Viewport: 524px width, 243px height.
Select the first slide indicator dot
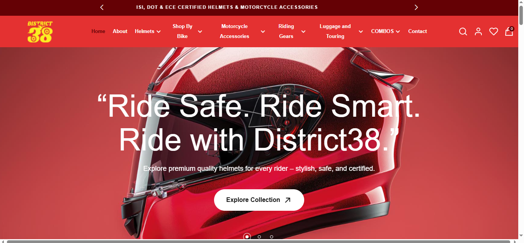[247, 237]
